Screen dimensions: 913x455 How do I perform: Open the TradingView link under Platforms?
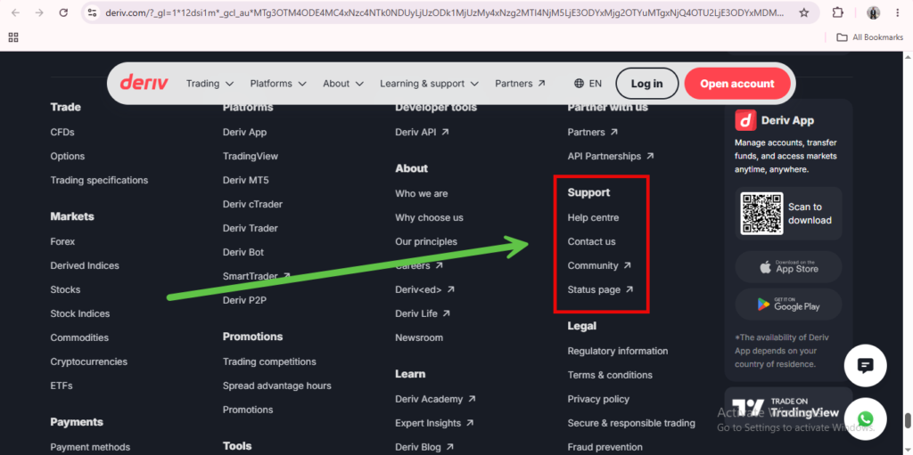(x=251, y=156)
